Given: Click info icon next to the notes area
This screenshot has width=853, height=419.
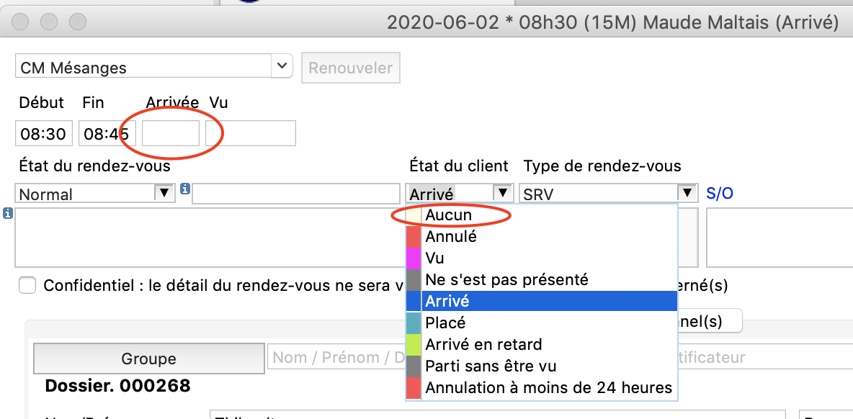Looking at the screenshot, I should pos(8,213).
